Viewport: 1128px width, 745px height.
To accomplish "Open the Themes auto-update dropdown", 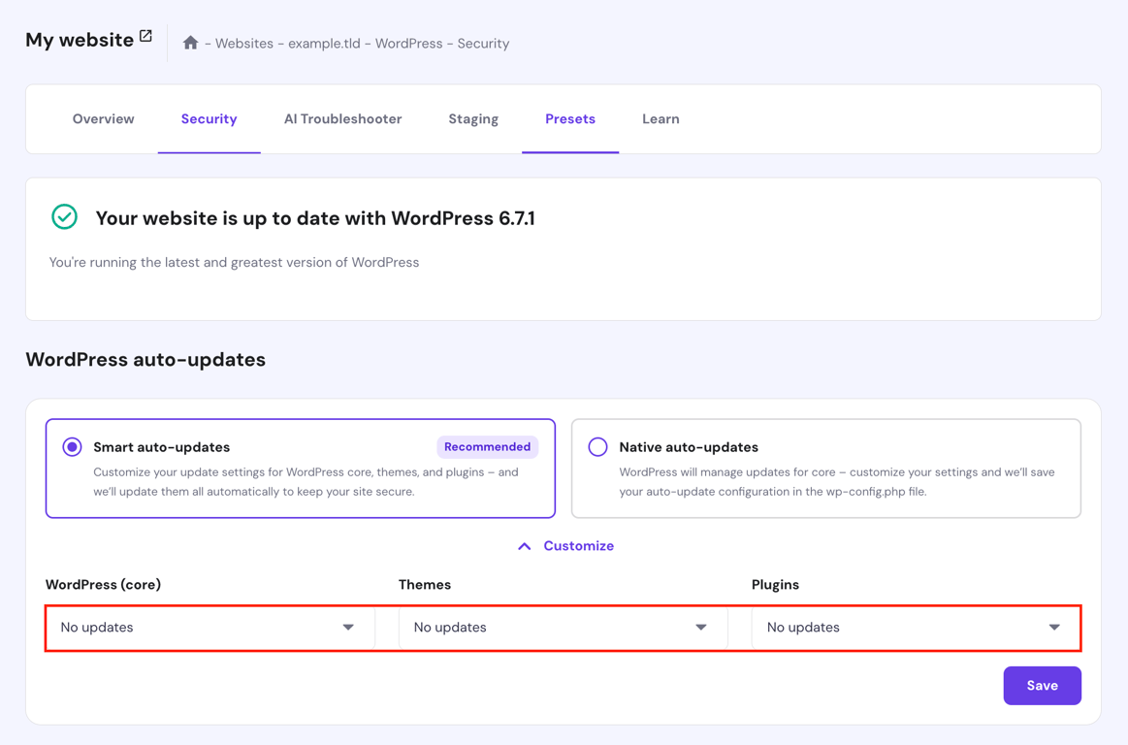I will click(563, 628).
